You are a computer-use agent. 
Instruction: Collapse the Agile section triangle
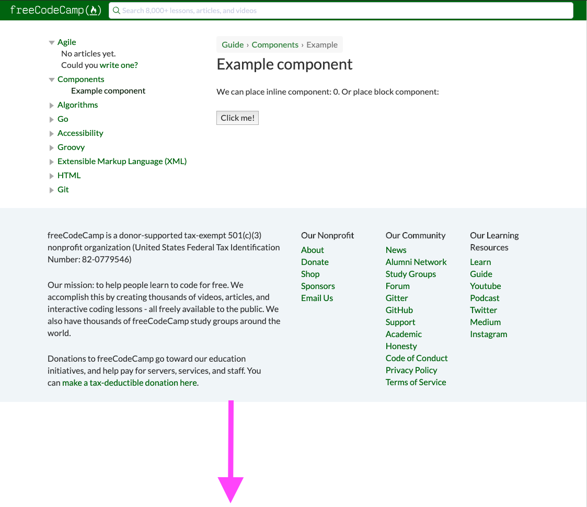(x=52, y=43)
